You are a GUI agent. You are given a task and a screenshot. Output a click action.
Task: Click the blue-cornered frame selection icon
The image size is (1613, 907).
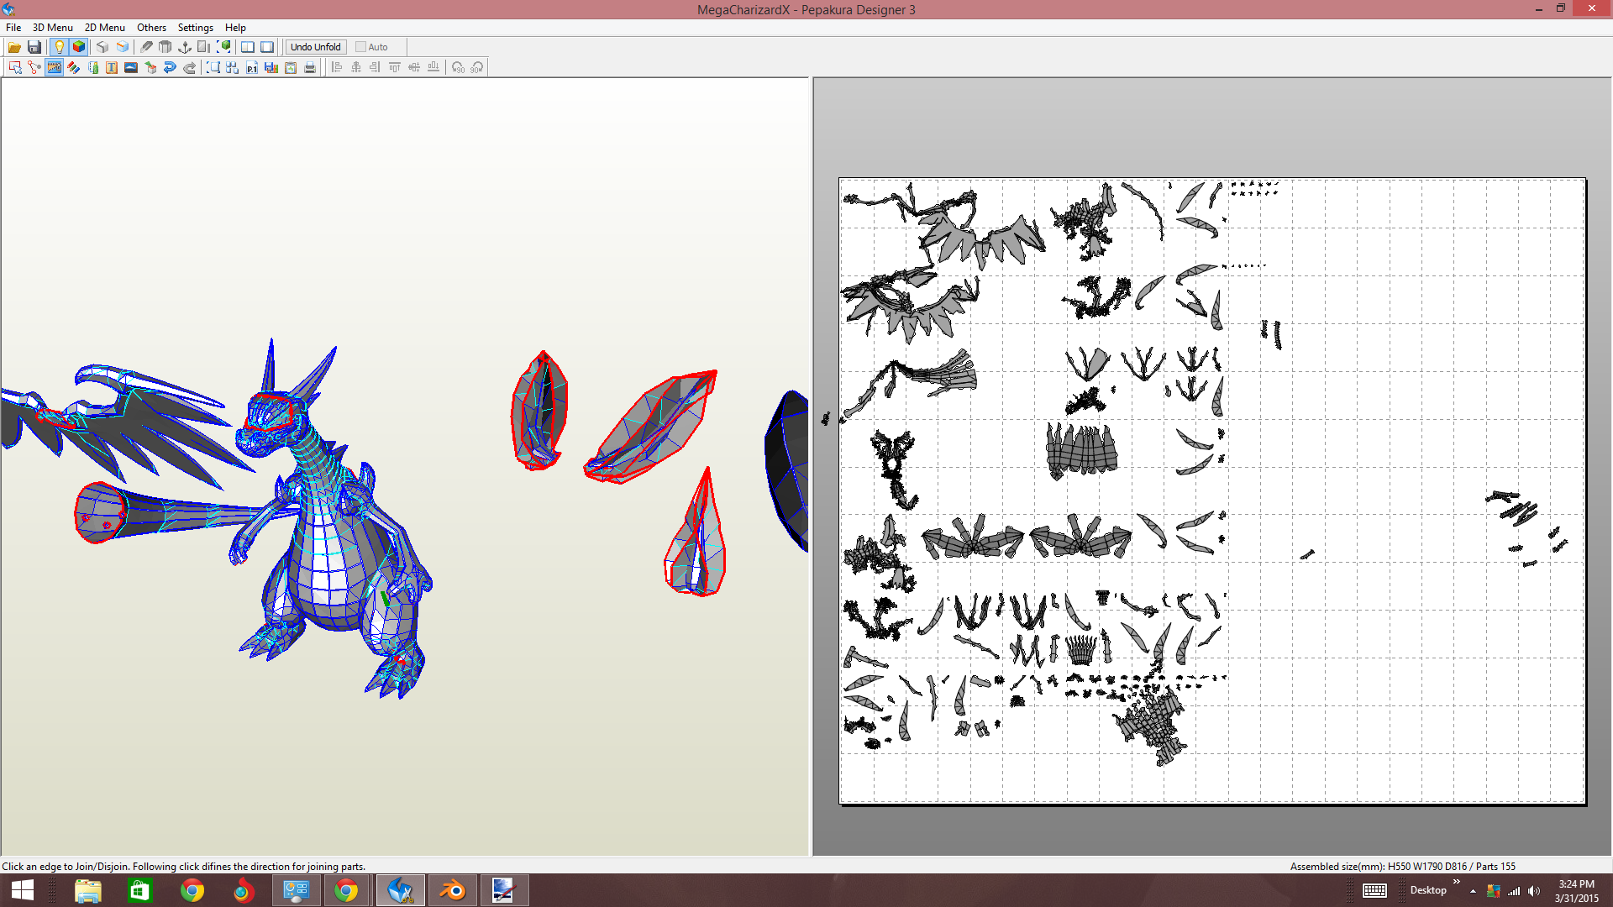[x=213, y=67]
